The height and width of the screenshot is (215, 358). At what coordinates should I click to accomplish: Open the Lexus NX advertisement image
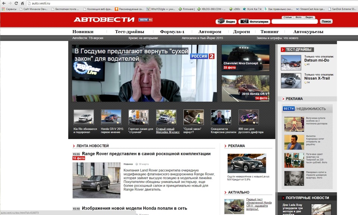click(247, 164)
